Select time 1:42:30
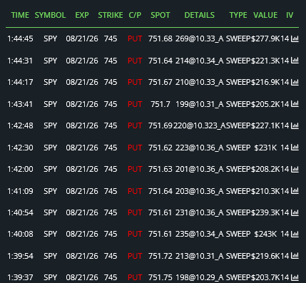 coord(20,148)
